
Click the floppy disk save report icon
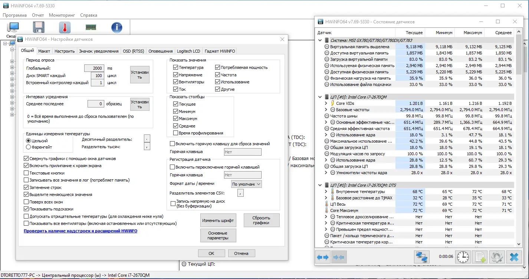pos(39,28)
